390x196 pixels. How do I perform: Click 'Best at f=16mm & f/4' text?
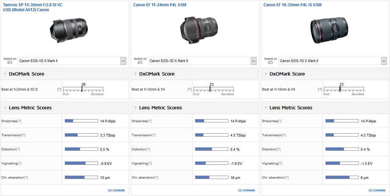279,89
